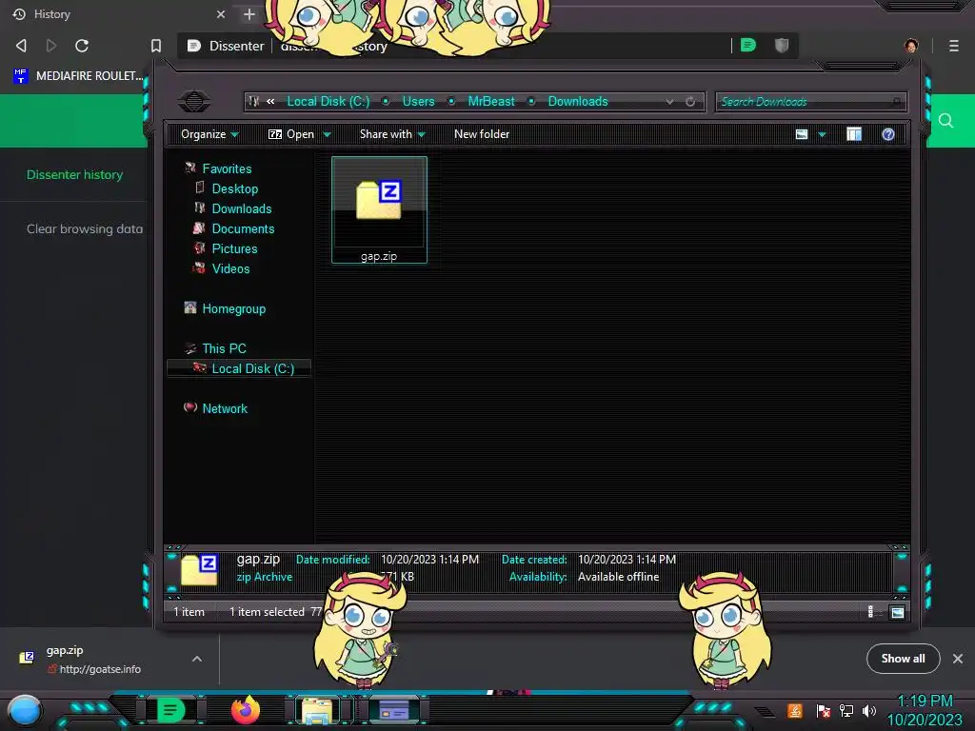Open the browser profile avatar
This screenshot has width=975, height=731.
(911, 46)
